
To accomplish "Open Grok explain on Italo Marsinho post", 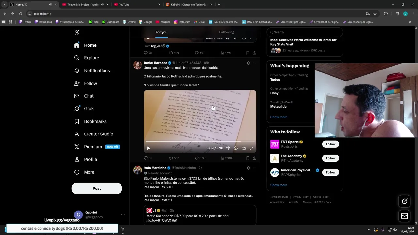I will (249, 168).
